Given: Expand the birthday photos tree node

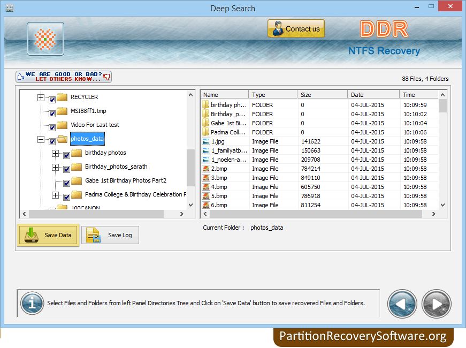Looking at the screenshot, I should (55, 153).
